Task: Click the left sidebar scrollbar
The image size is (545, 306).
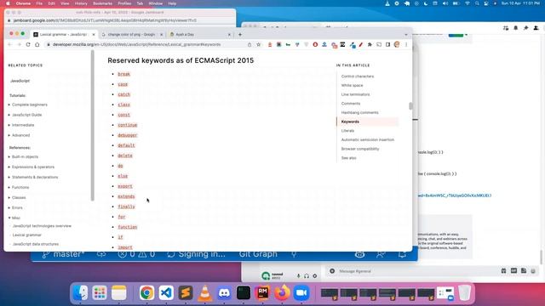Action: [x=93, y=125]
